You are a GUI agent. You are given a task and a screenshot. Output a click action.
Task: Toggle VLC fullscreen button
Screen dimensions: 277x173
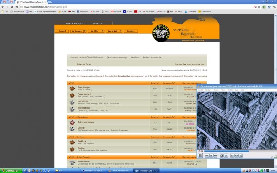[x=222, y=155]
